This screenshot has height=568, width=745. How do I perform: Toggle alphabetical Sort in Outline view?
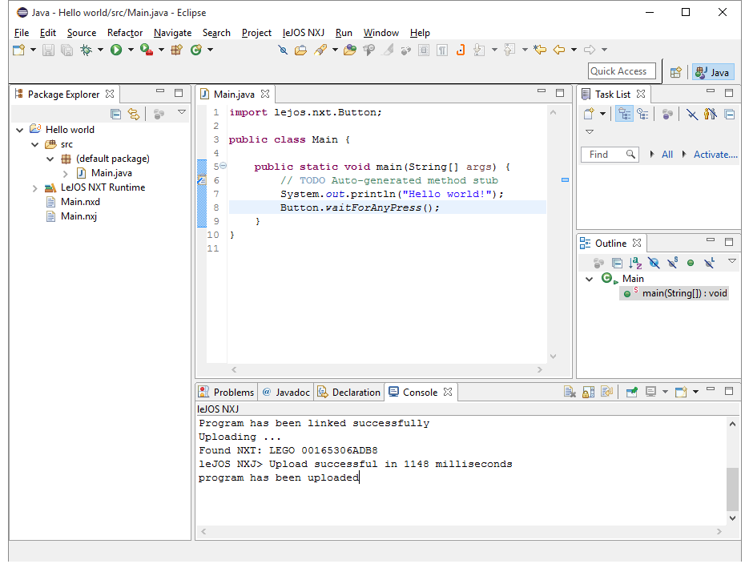tap(635, 263)
